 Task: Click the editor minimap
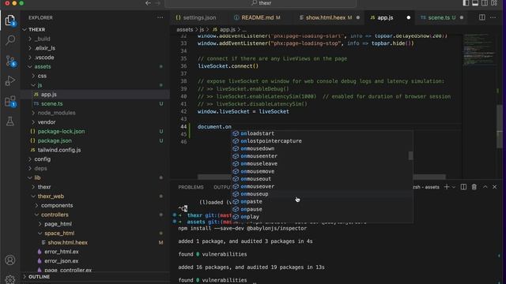479,50
